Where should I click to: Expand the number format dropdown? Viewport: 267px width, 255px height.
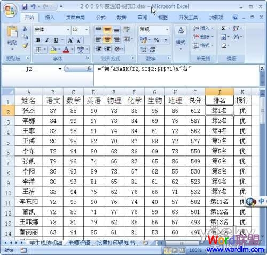167,30
